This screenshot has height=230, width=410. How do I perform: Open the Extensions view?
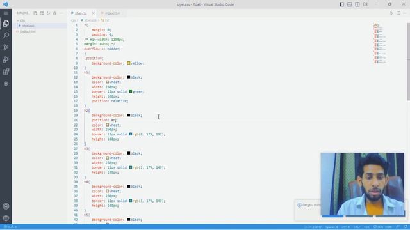pos(6,72)
